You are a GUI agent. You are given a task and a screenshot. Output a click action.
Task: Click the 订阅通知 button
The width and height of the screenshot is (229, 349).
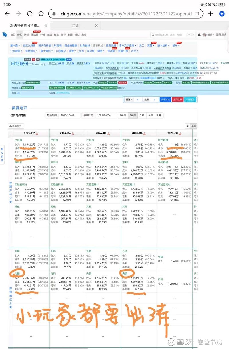(190, 99)
